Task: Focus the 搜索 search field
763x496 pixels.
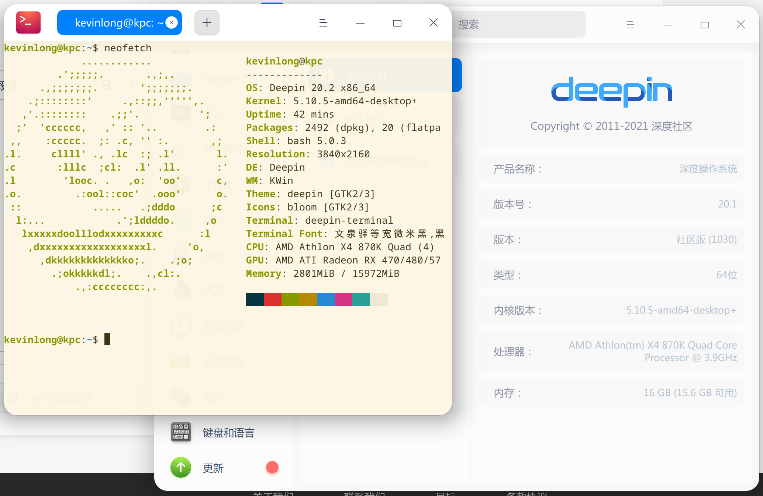Action: (x=517, y=25)
